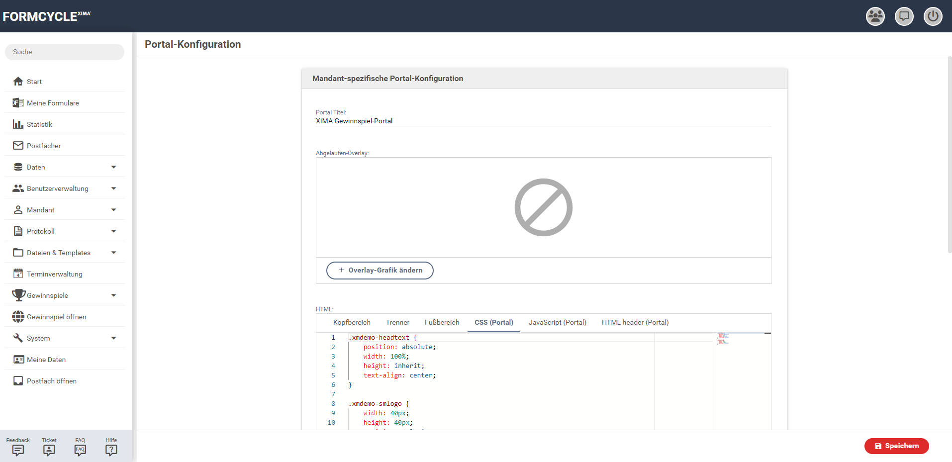952x462 pixels.
Task: Open Gewinnspiel öffnen globe item
Action: pos(56,317)
